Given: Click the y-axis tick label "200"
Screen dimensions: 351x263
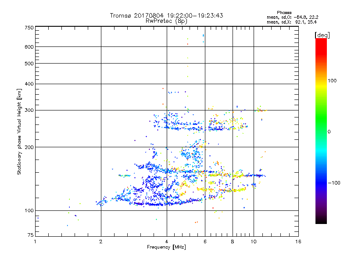Looking at the screenshot, I should 29,147.
